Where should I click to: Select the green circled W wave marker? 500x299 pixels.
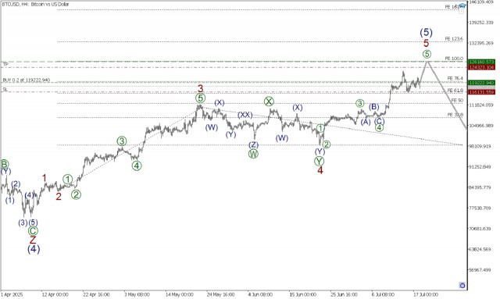tap(253, 154)
